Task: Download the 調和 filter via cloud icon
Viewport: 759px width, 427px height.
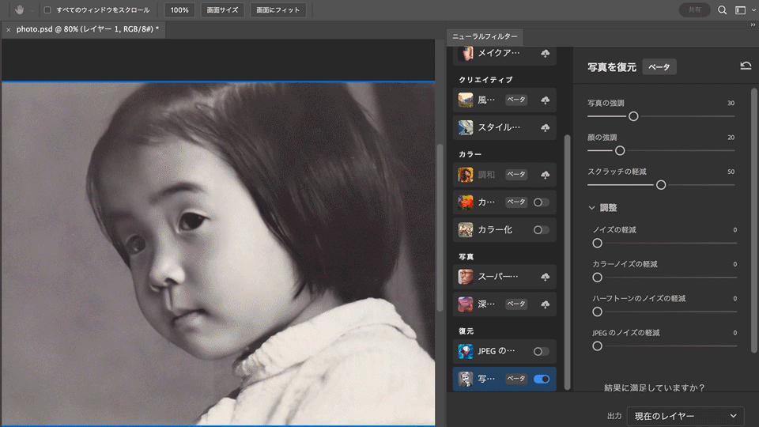Action: (x=545, y=175)
